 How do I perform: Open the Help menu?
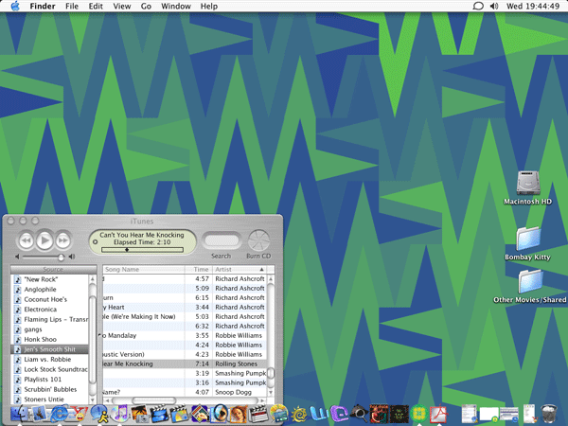(209, 7)
